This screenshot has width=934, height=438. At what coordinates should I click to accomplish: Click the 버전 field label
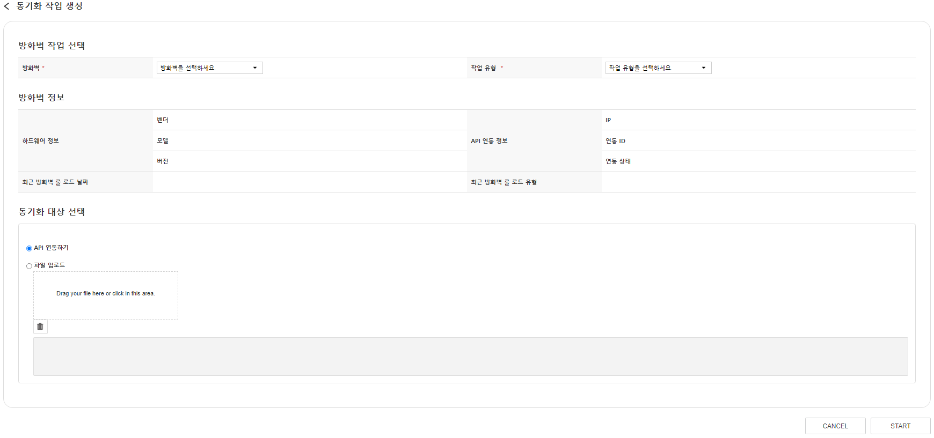coord(163,161)
